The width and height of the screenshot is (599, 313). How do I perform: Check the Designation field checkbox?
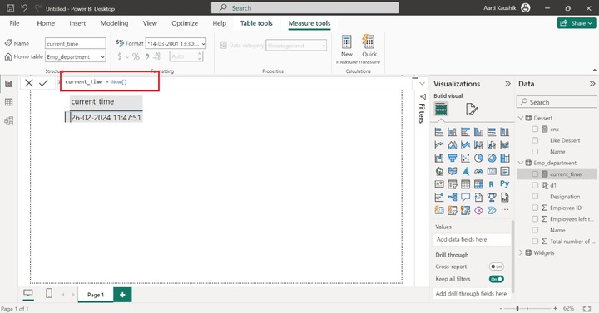pyautogui.click(x=535, y=196)
